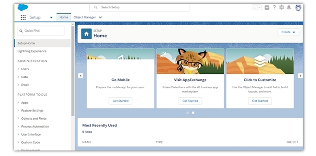Click the Visit AppExchange card title
This screenshot has width=316, height=156.
[x=190, y=80]
